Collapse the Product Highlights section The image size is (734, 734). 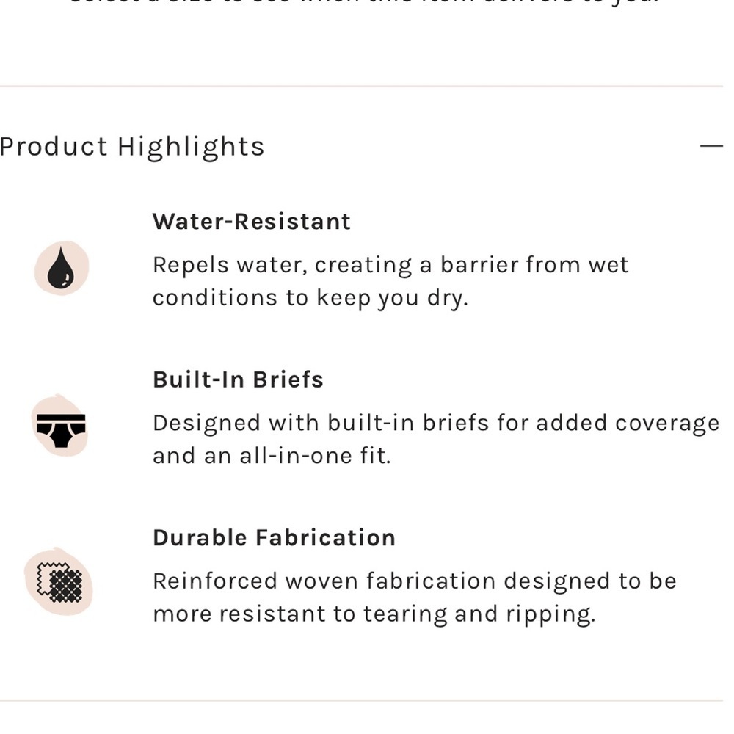pos(711,146)
